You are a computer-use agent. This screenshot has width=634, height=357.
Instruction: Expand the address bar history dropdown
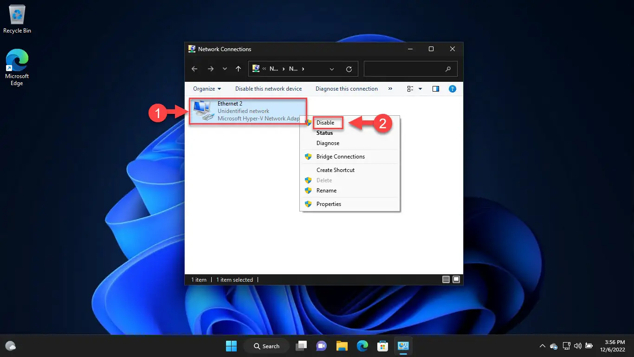click(x=332, y=69)
